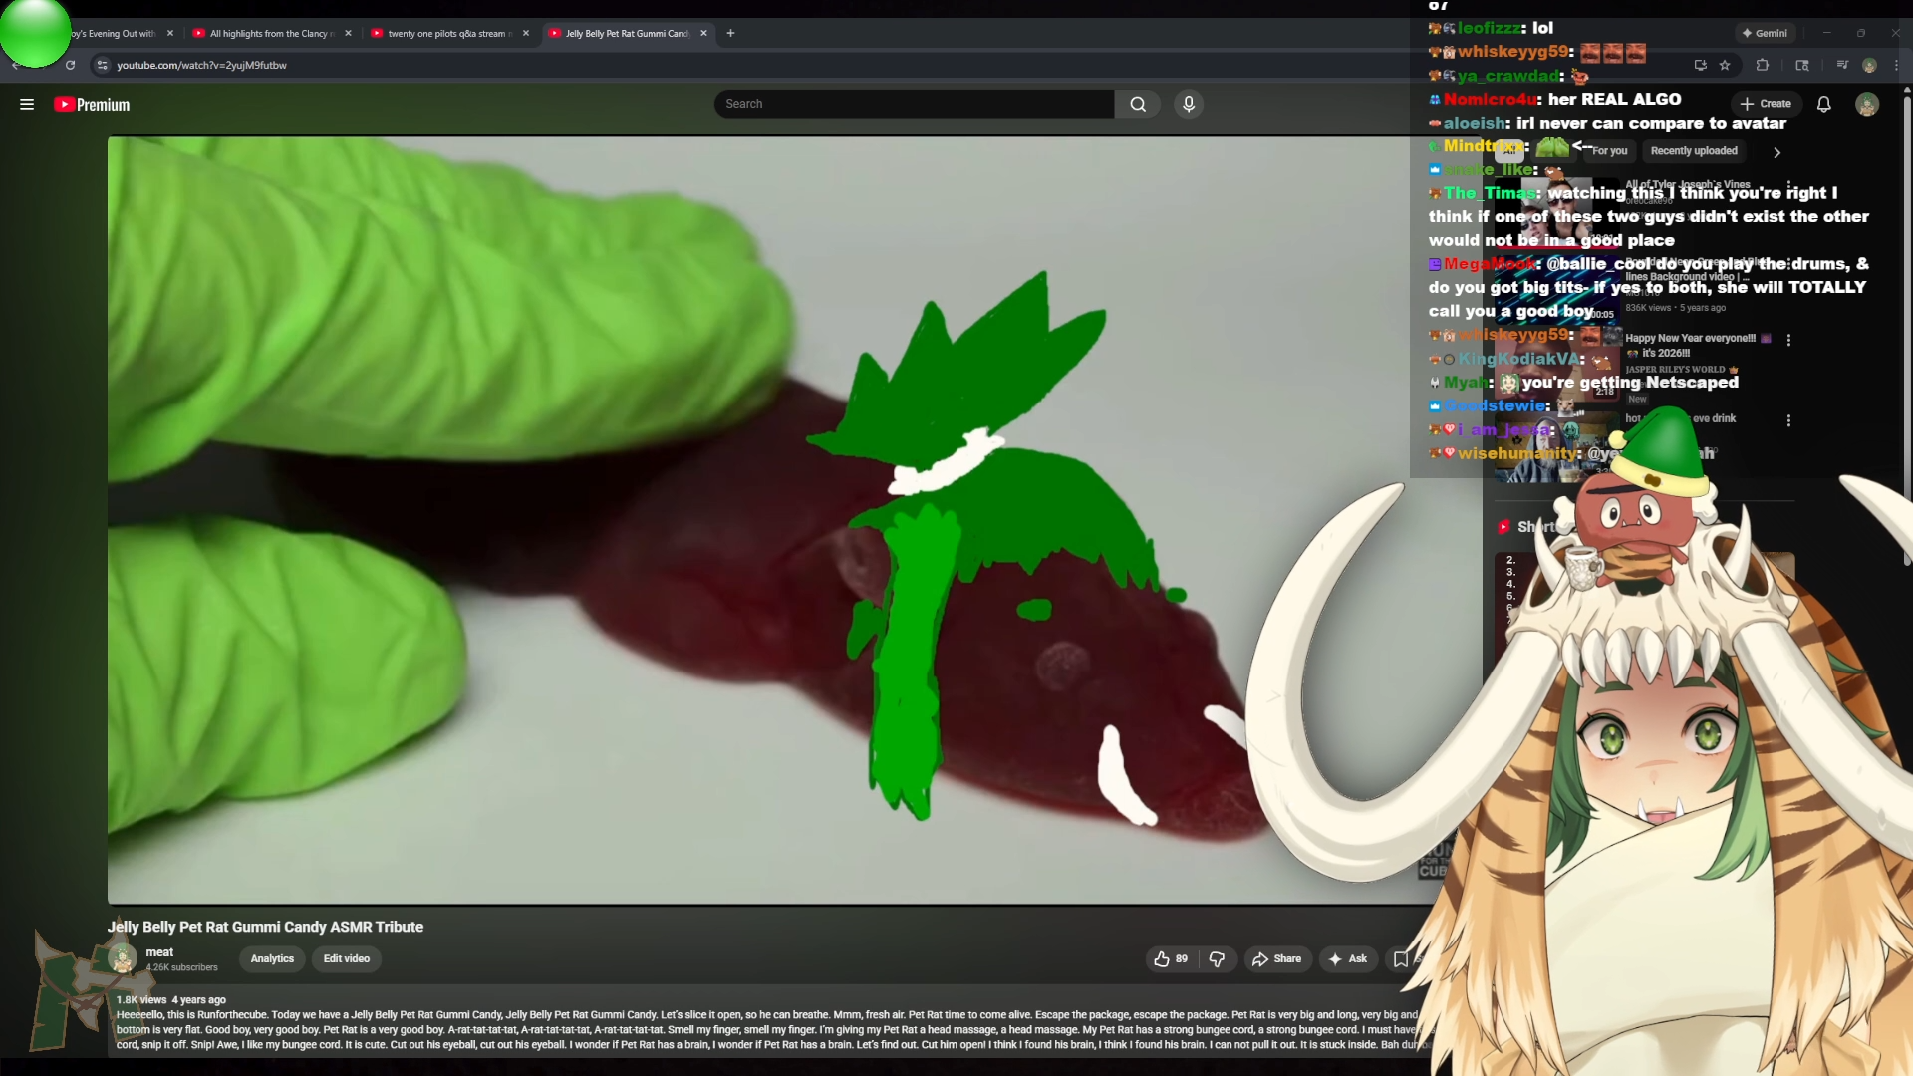Start voice search with the microphone icon

pos(1188,104)
